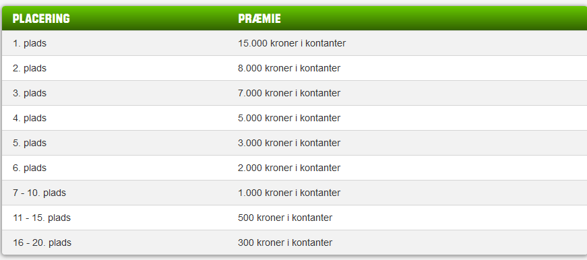Click the 7 - 10. plads row label
Image resolution: width=587 pixels, height=260 pixels.
pos(39,193)
